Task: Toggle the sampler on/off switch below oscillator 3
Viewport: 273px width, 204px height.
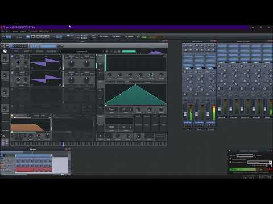Action: [12, 106]
